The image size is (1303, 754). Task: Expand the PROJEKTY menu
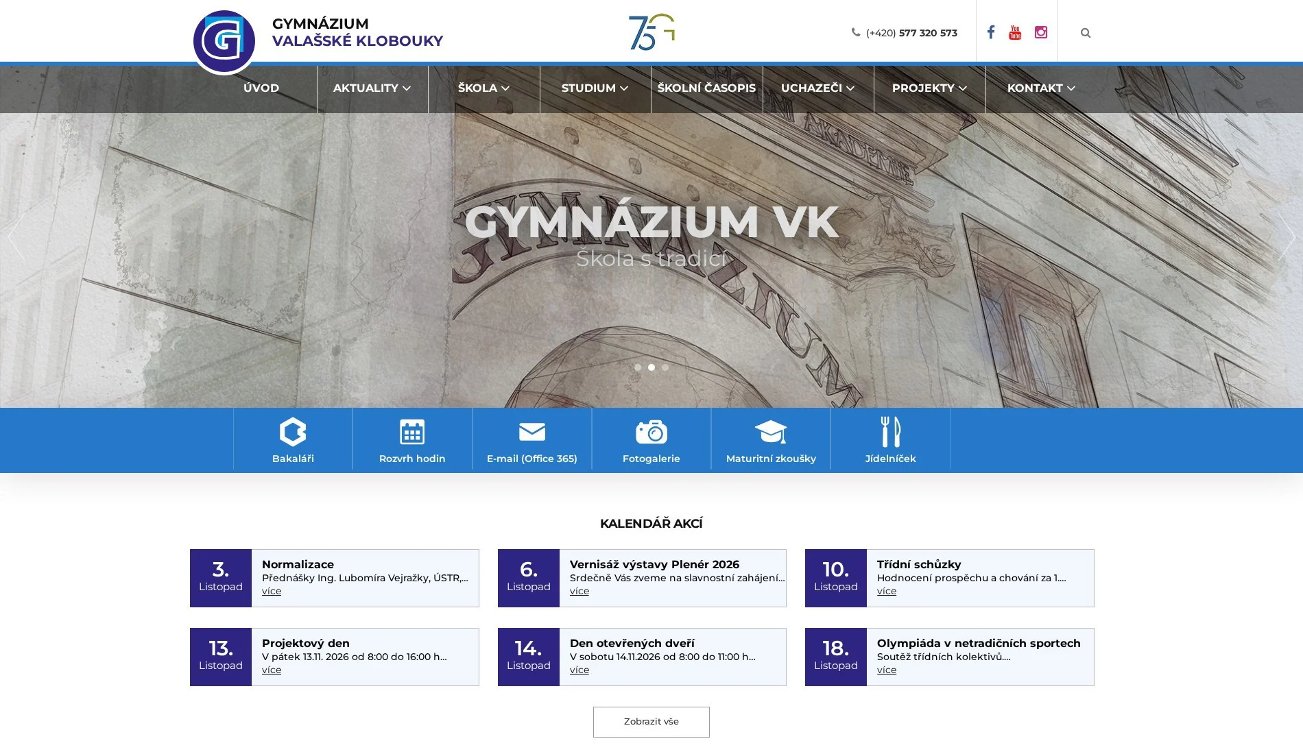pos(930,88)
